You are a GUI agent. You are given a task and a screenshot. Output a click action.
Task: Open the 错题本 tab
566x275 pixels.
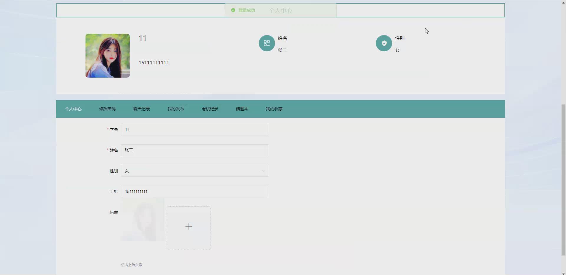coord(242,109)
